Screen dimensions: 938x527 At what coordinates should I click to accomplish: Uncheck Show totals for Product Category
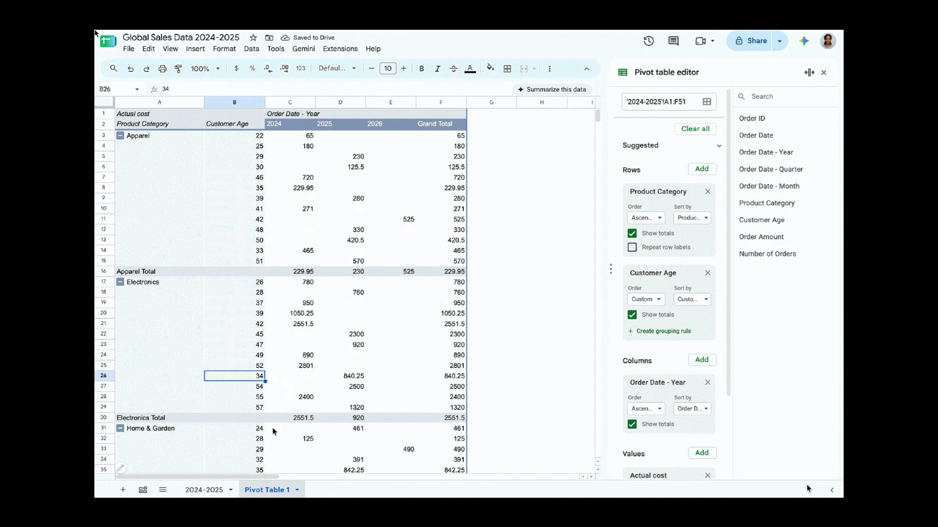pos(632,233)
